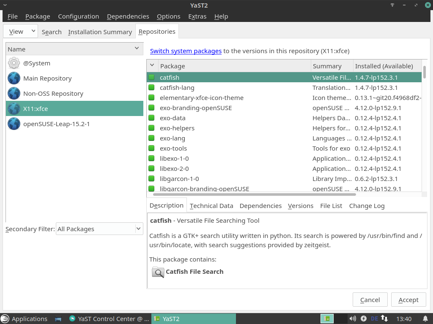Open the Dependencies menu

[128, 16]
